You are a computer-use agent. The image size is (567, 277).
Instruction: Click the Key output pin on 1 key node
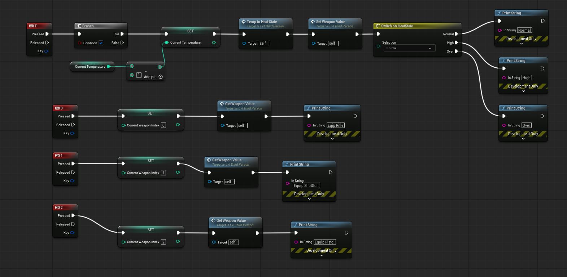click(72, 181)
